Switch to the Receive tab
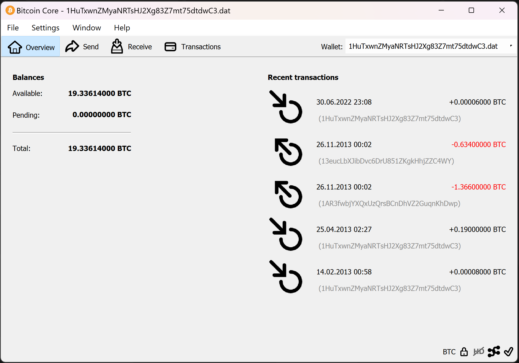Screen dimensions: 519x363 [x=131, y=47]
